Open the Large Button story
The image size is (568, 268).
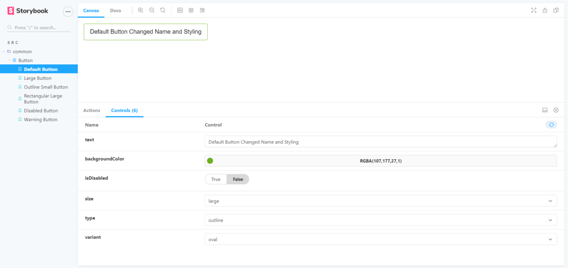[x=39, y=78]
